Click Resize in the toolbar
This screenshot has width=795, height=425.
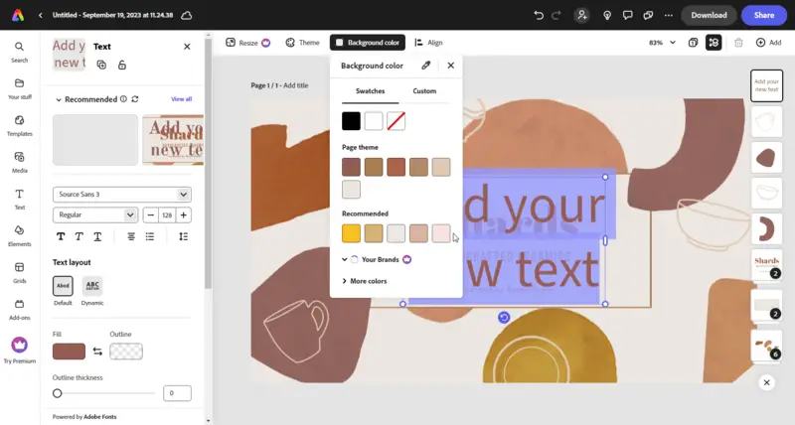(247, 43)
